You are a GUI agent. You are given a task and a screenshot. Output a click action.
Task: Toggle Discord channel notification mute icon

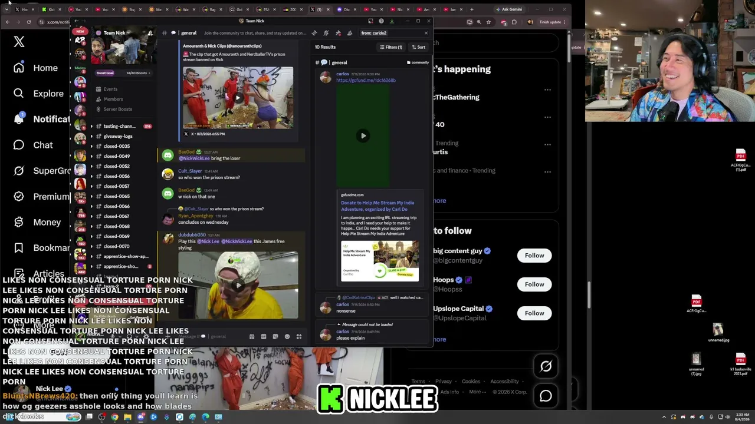point(326,33)
